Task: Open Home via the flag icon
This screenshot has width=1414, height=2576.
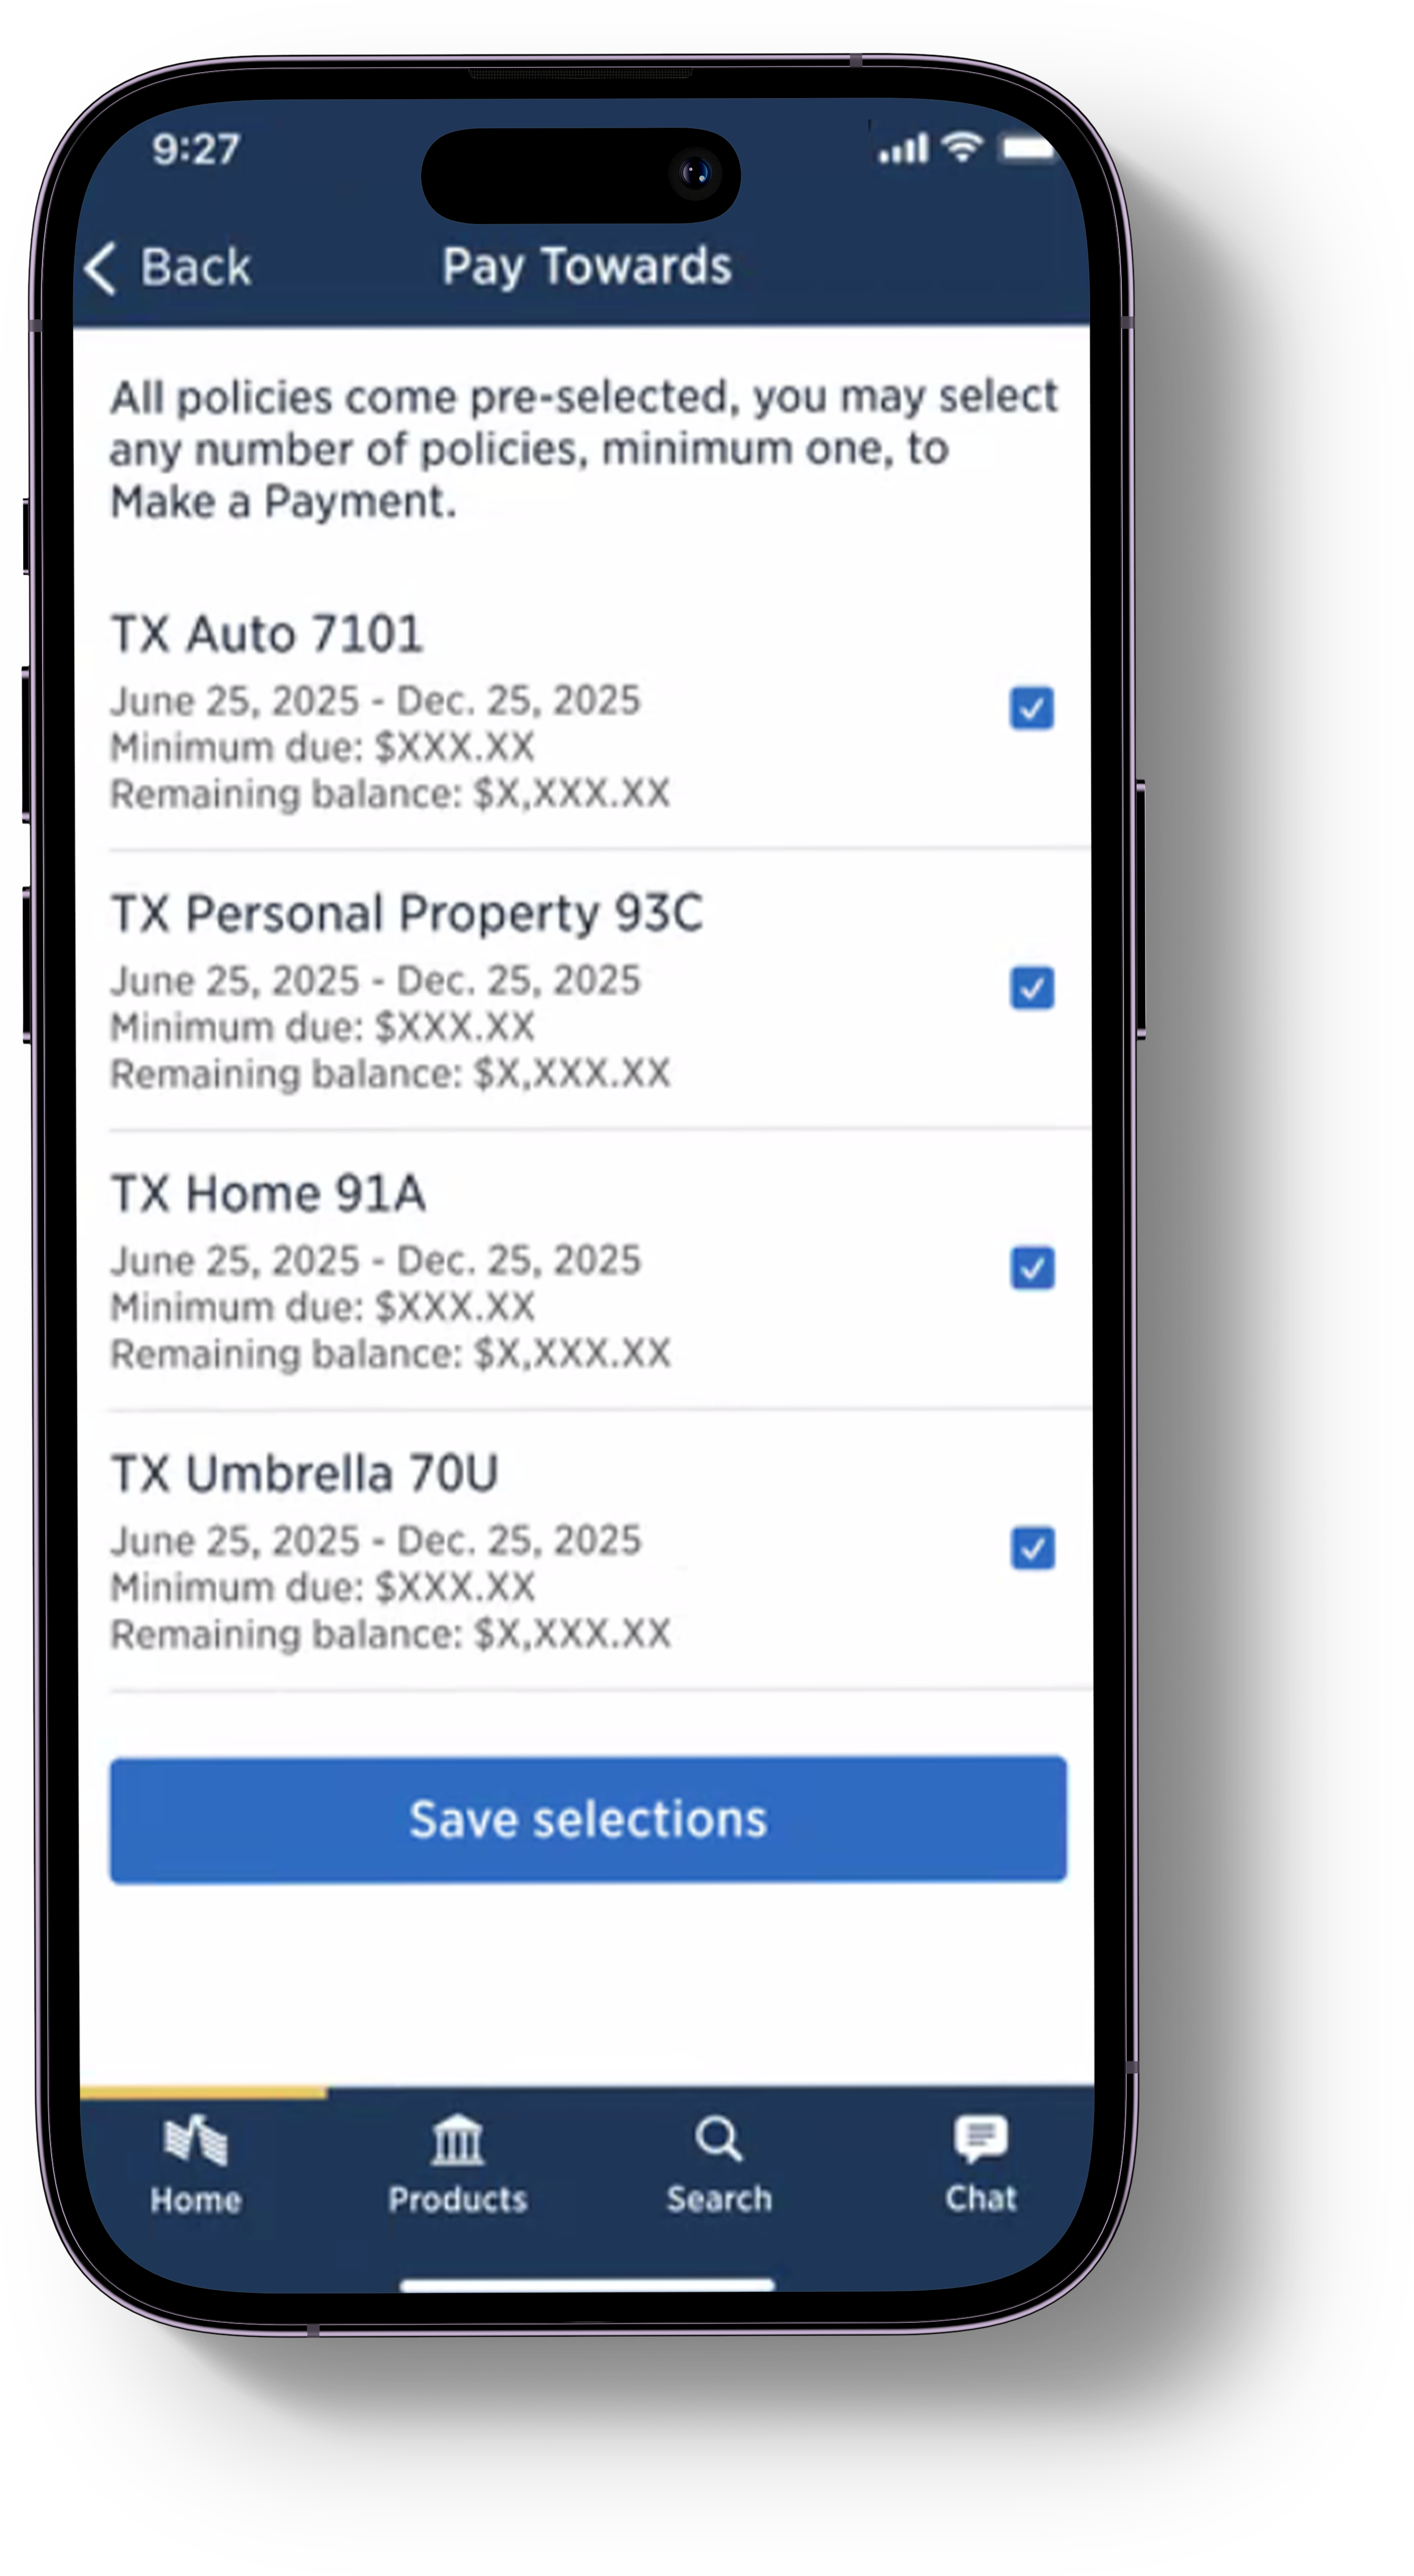Action: tap(196, 2141)
